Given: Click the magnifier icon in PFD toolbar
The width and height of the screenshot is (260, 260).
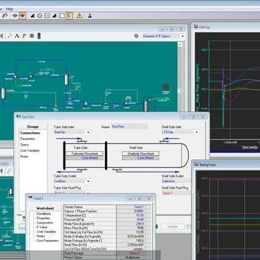Looking at the screenshot, I should point(10,36).
